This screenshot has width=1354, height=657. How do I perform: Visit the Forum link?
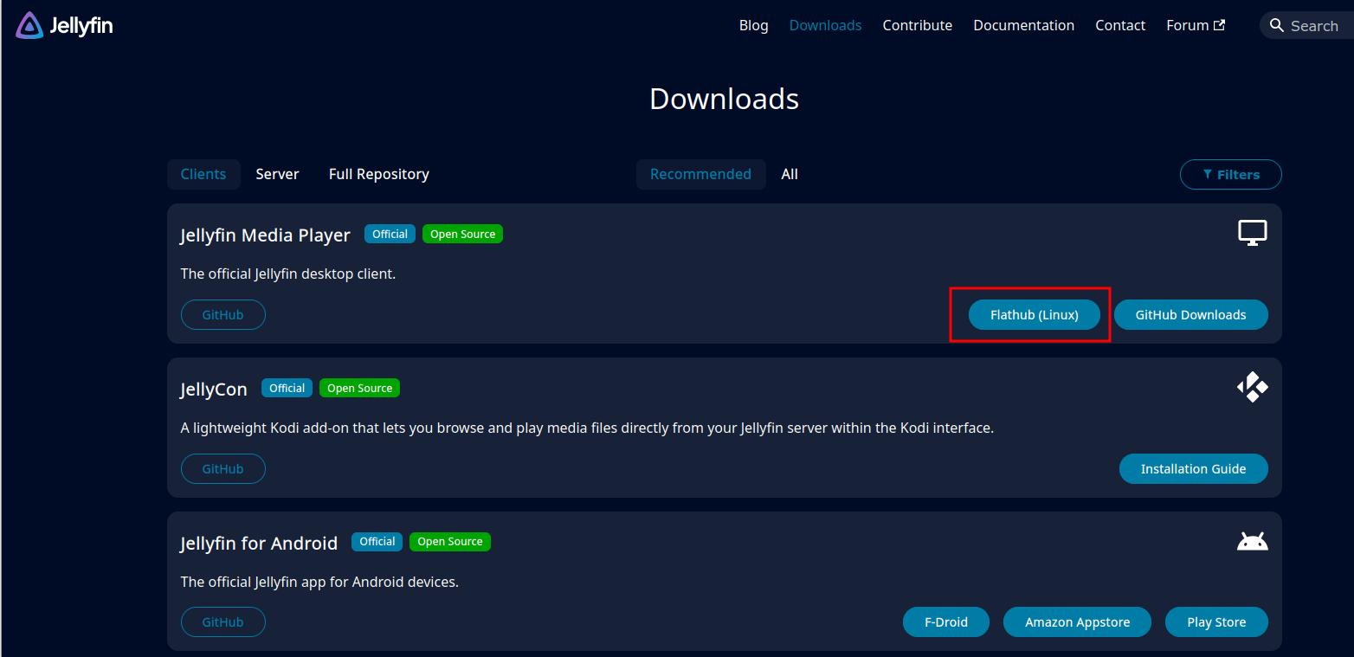(x=1195, y=25)
